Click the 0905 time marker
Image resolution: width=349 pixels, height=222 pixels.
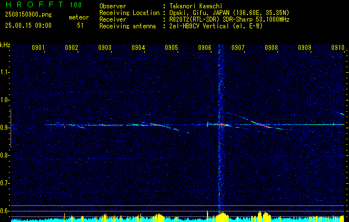171,47
